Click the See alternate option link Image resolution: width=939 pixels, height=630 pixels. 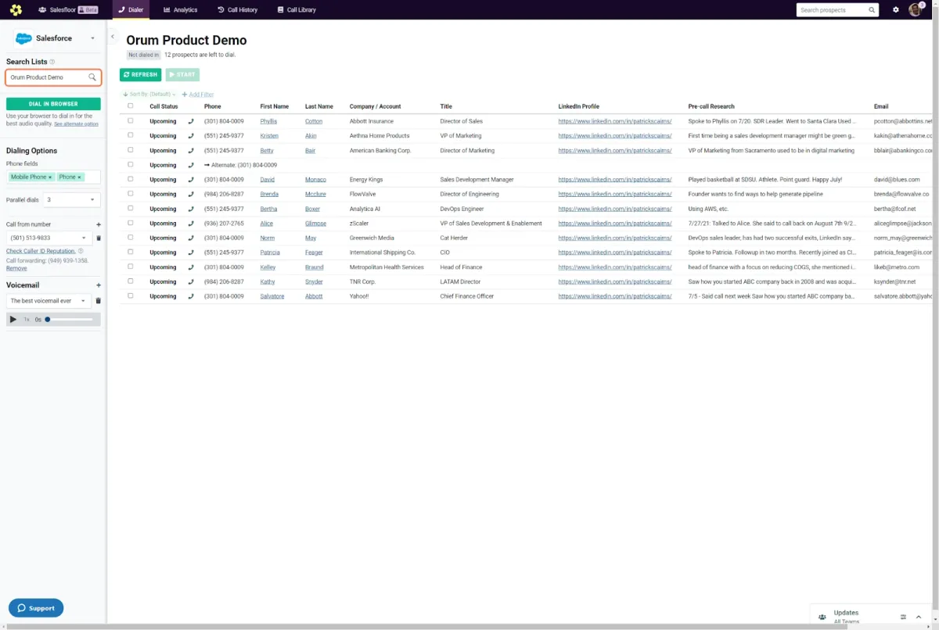(76, 123)
